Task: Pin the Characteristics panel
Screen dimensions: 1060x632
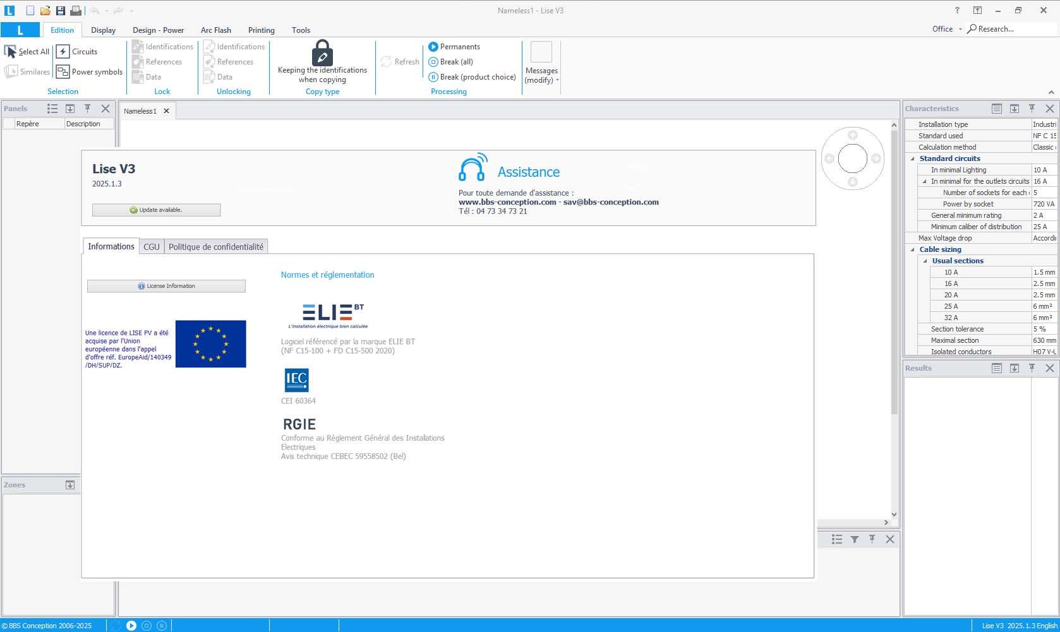Action: [x=1032, y=109]
